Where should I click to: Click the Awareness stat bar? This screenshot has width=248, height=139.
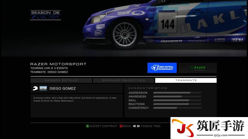(177, 96)
